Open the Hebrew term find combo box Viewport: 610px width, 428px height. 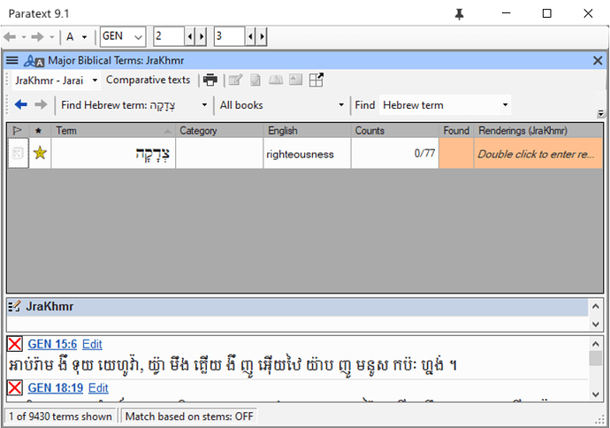445,105
